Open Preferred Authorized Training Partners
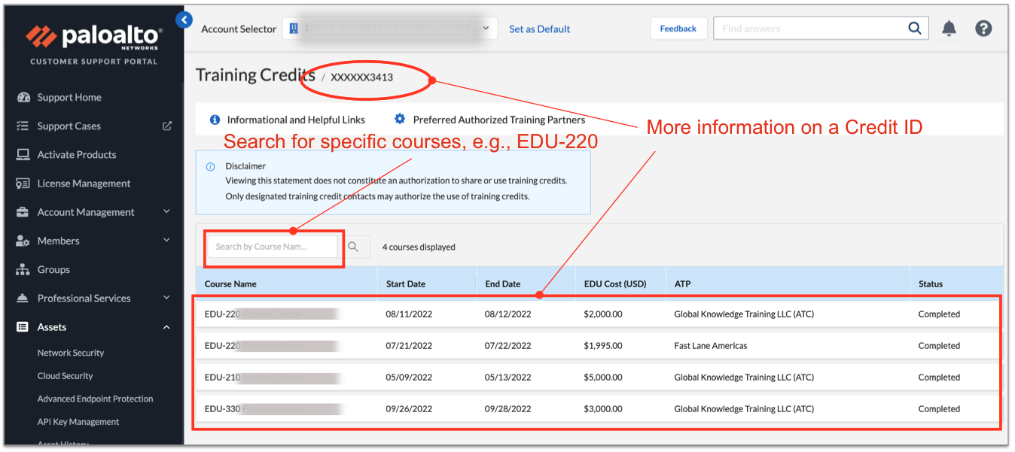This screenshot has height=452, width=1015. [x=499, y=120]
